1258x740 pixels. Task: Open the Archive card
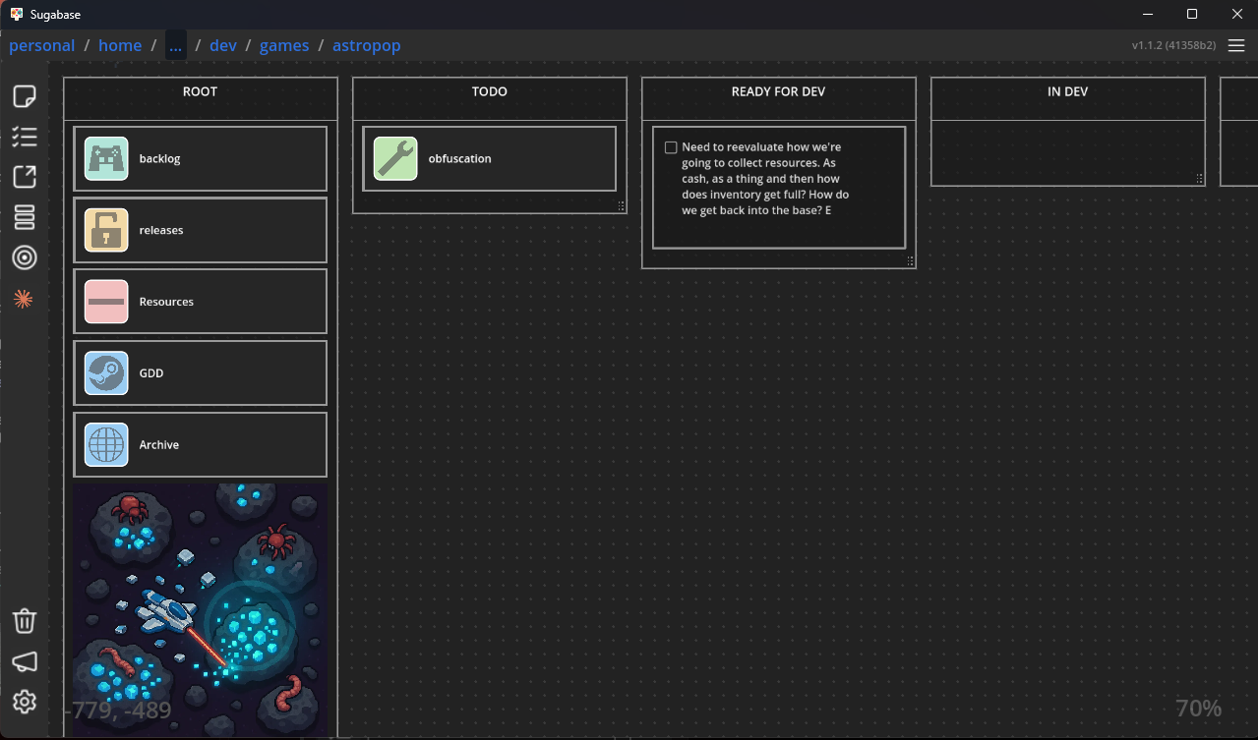(x=201, y=445)
